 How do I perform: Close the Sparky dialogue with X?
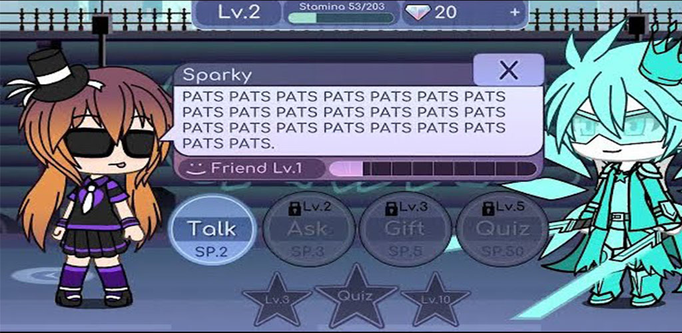pyautogui.click(x=508, y=69)
